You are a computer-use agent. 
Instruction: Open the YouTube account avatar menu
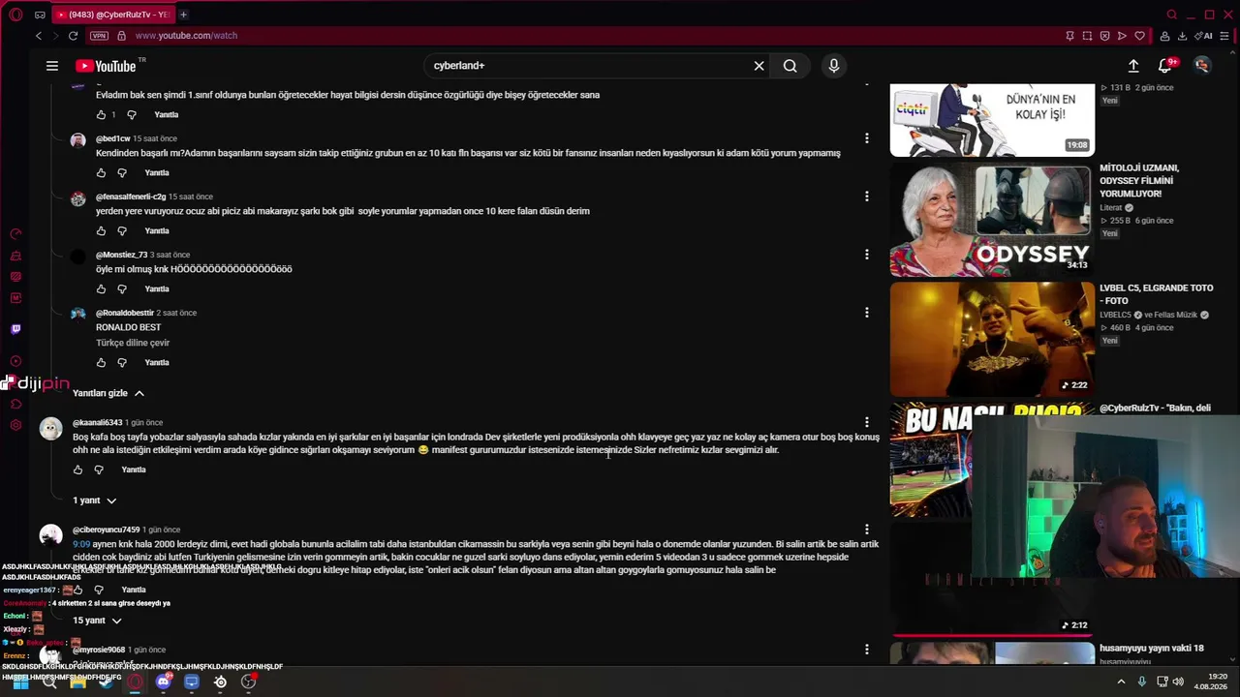1202,66
